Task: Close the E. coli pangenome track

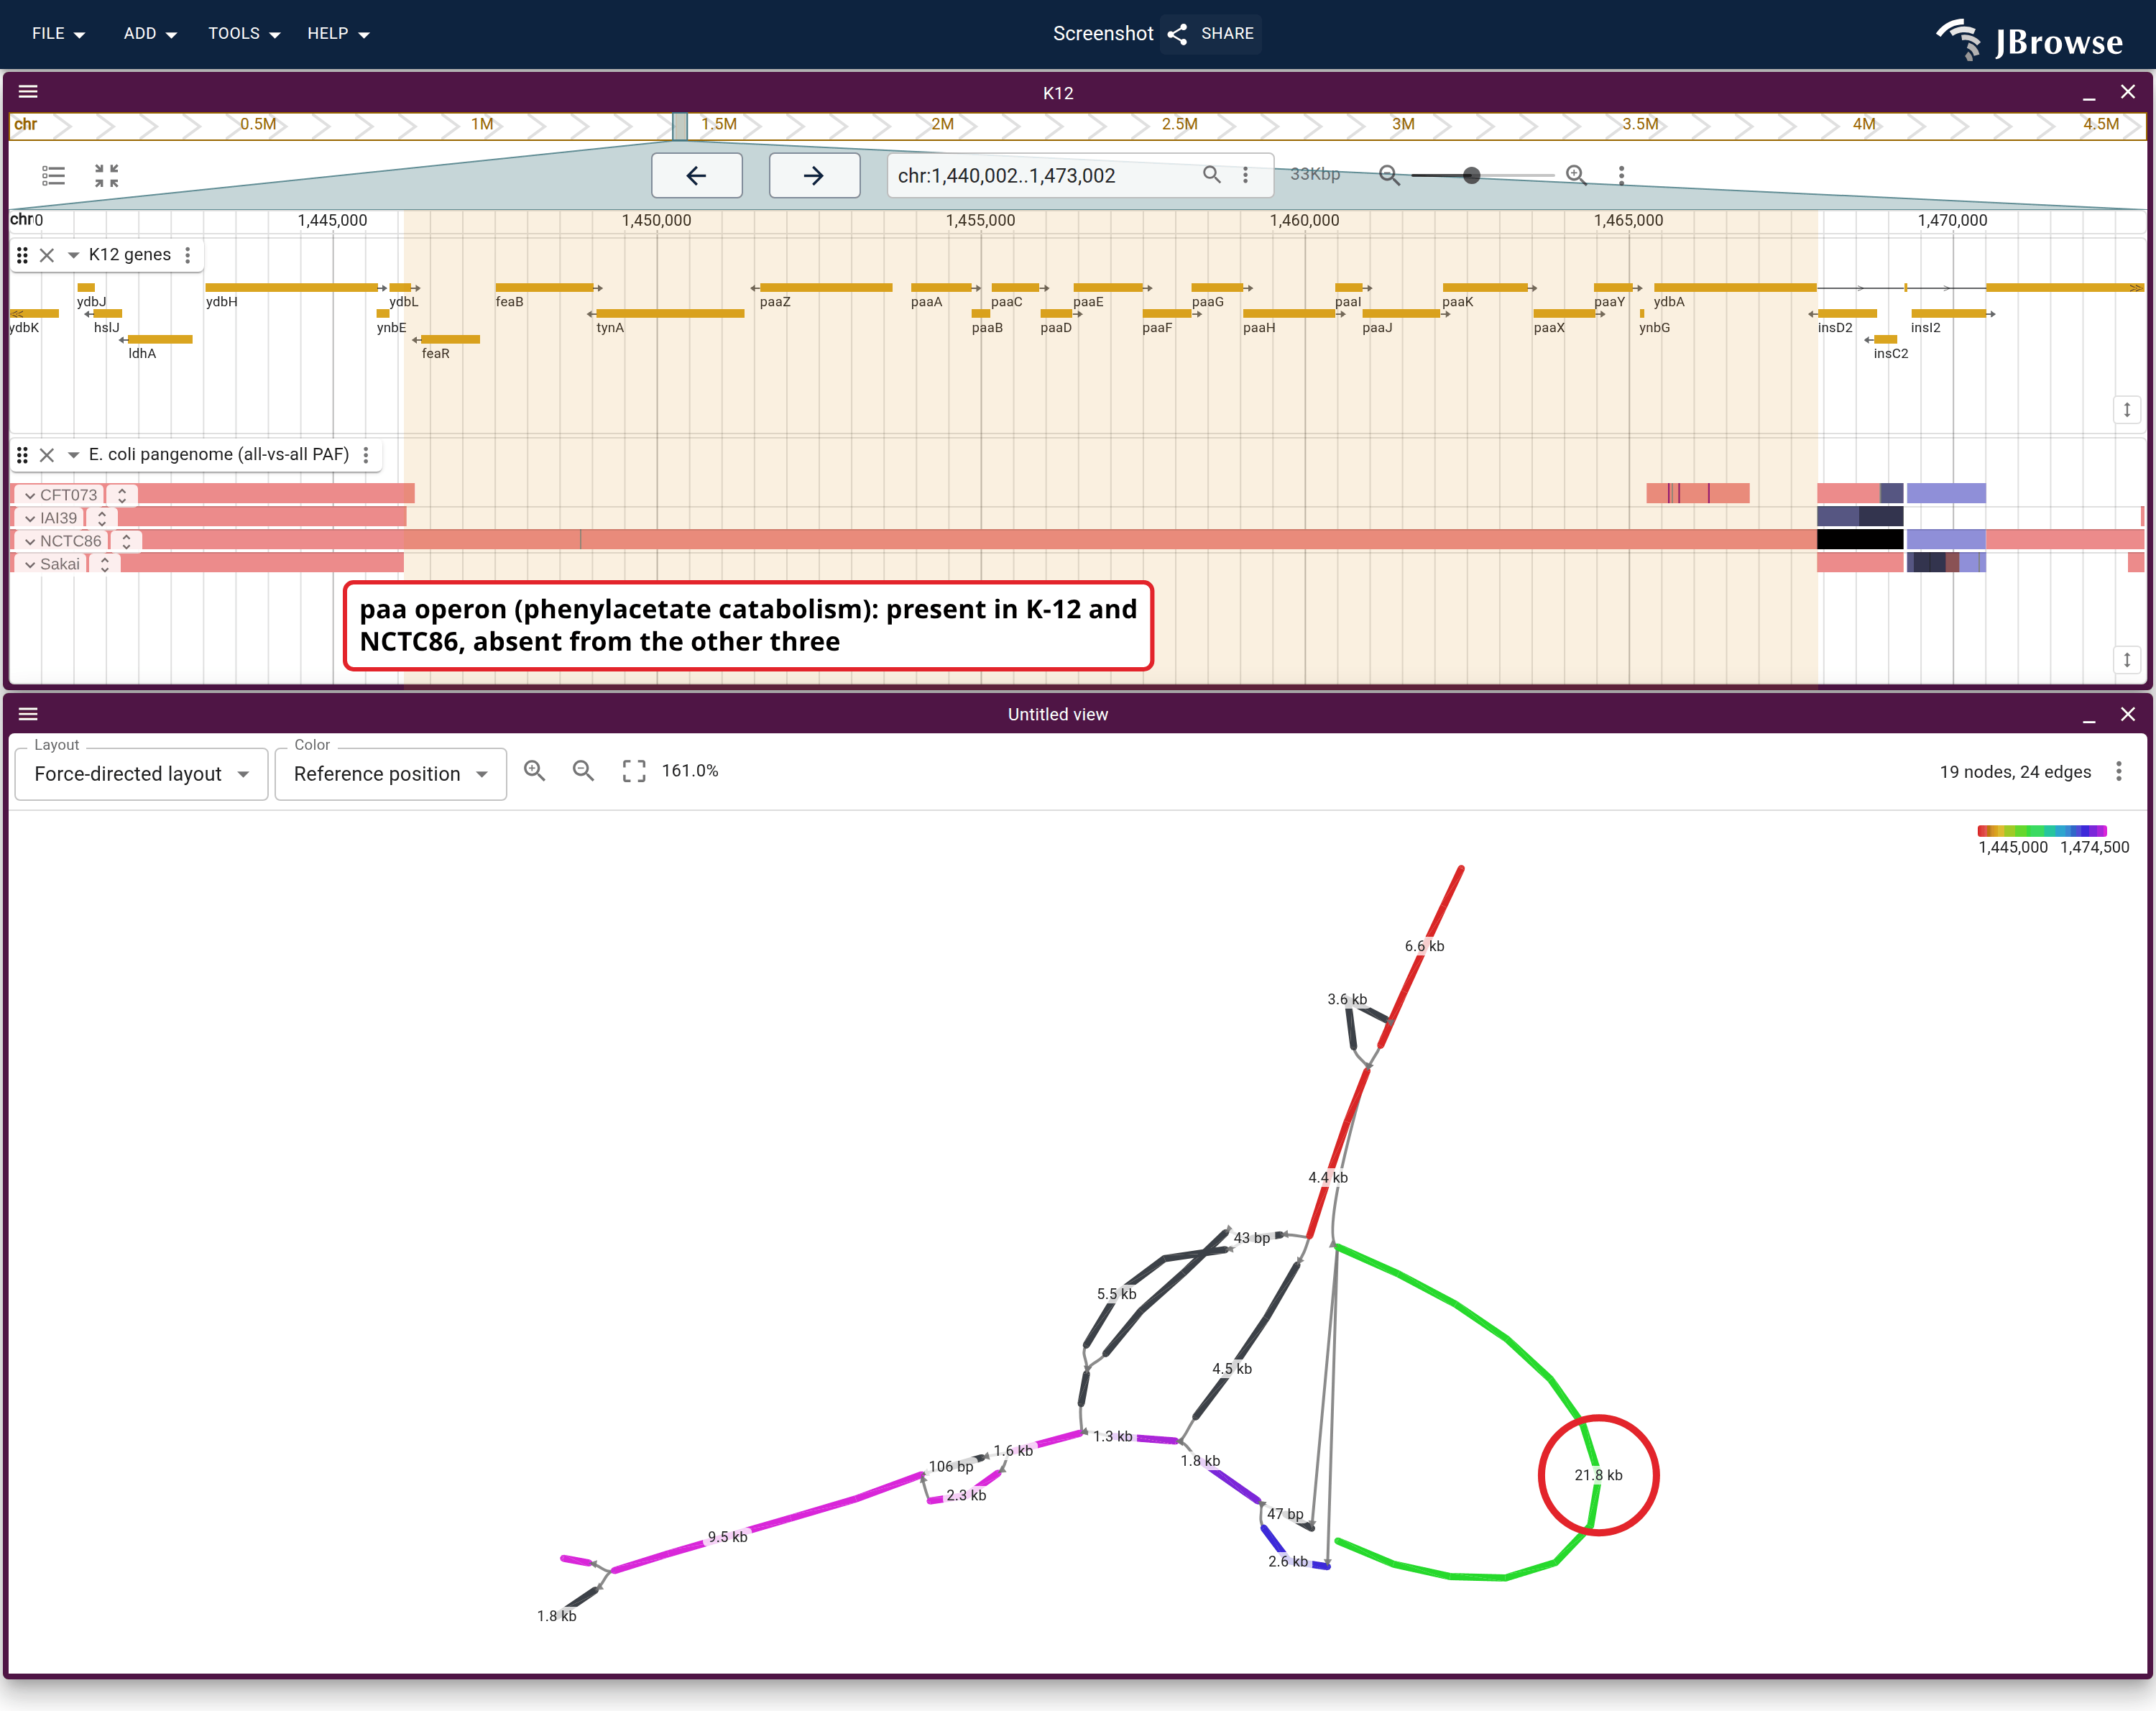Action: point(47,455)
